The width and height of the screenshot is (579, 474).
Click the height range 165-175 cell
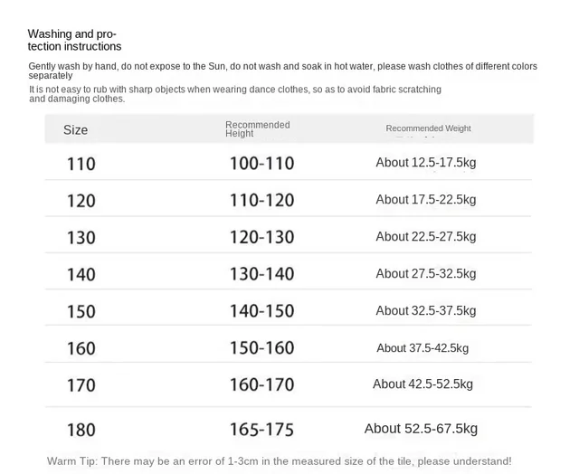click(261, 429)
